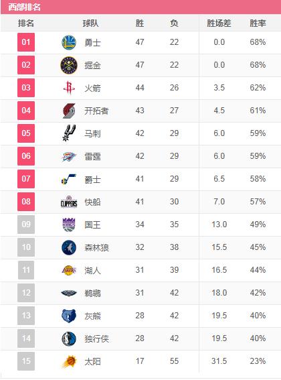Viewport: 281px width, 380px height.
Task: Select the Rockets logo icon
Action: click(x=69, y=88)
